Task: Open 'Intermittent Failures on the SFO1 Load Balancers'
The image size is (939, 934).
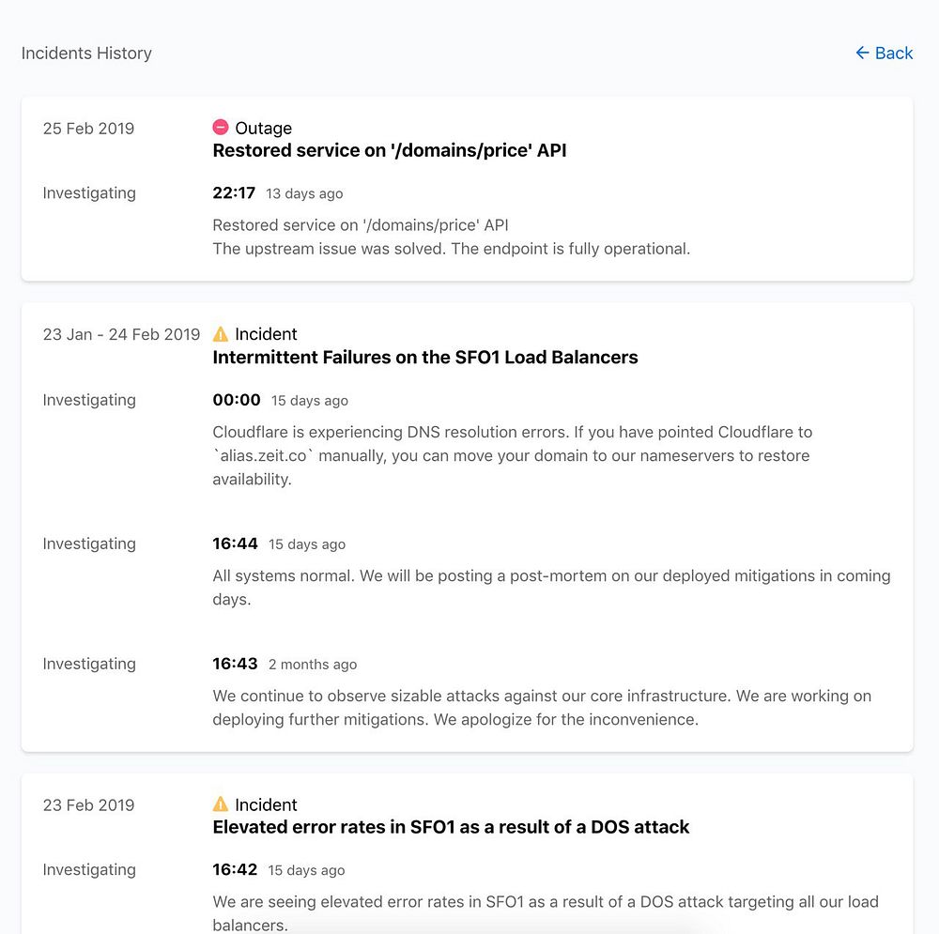Action: pyautogui.click(x=424, y=357)
